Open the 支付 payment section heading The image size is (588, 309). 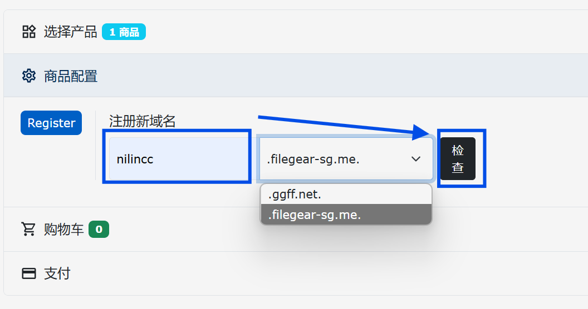point(57,273)
